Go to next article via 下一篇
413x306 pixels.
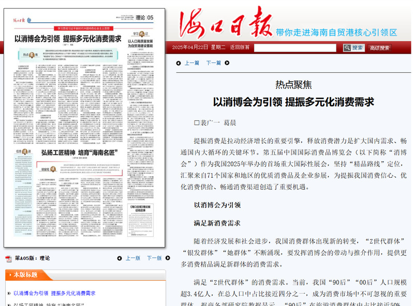tap(213, 63)
